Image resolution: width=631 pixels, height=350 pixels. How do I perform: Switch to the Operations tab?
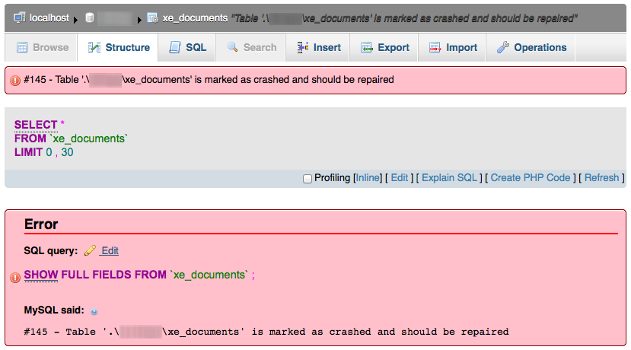tap(531, 47)
